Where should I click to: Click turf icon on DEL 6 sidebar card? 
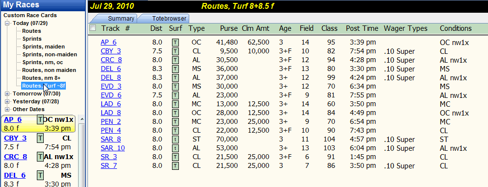pyautogui.click(x=40, y=176)
